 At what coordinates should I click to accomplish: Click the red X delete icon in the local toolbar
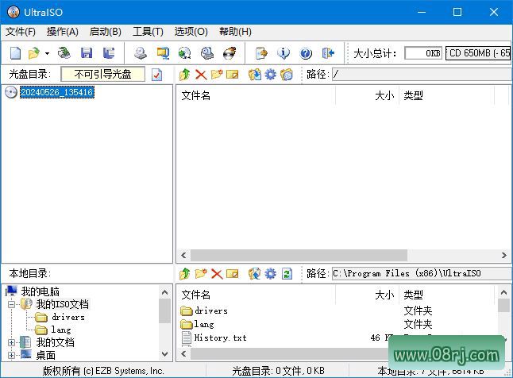click(217, 274)
